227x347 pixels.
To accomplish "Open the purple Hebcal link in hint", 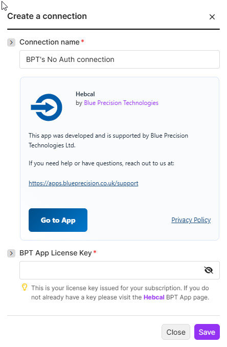I will coord(154,297).
